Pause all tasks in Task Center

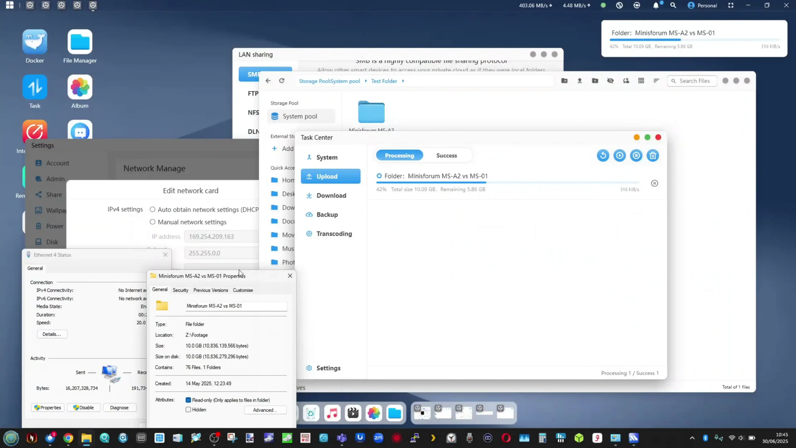[636, 156]
